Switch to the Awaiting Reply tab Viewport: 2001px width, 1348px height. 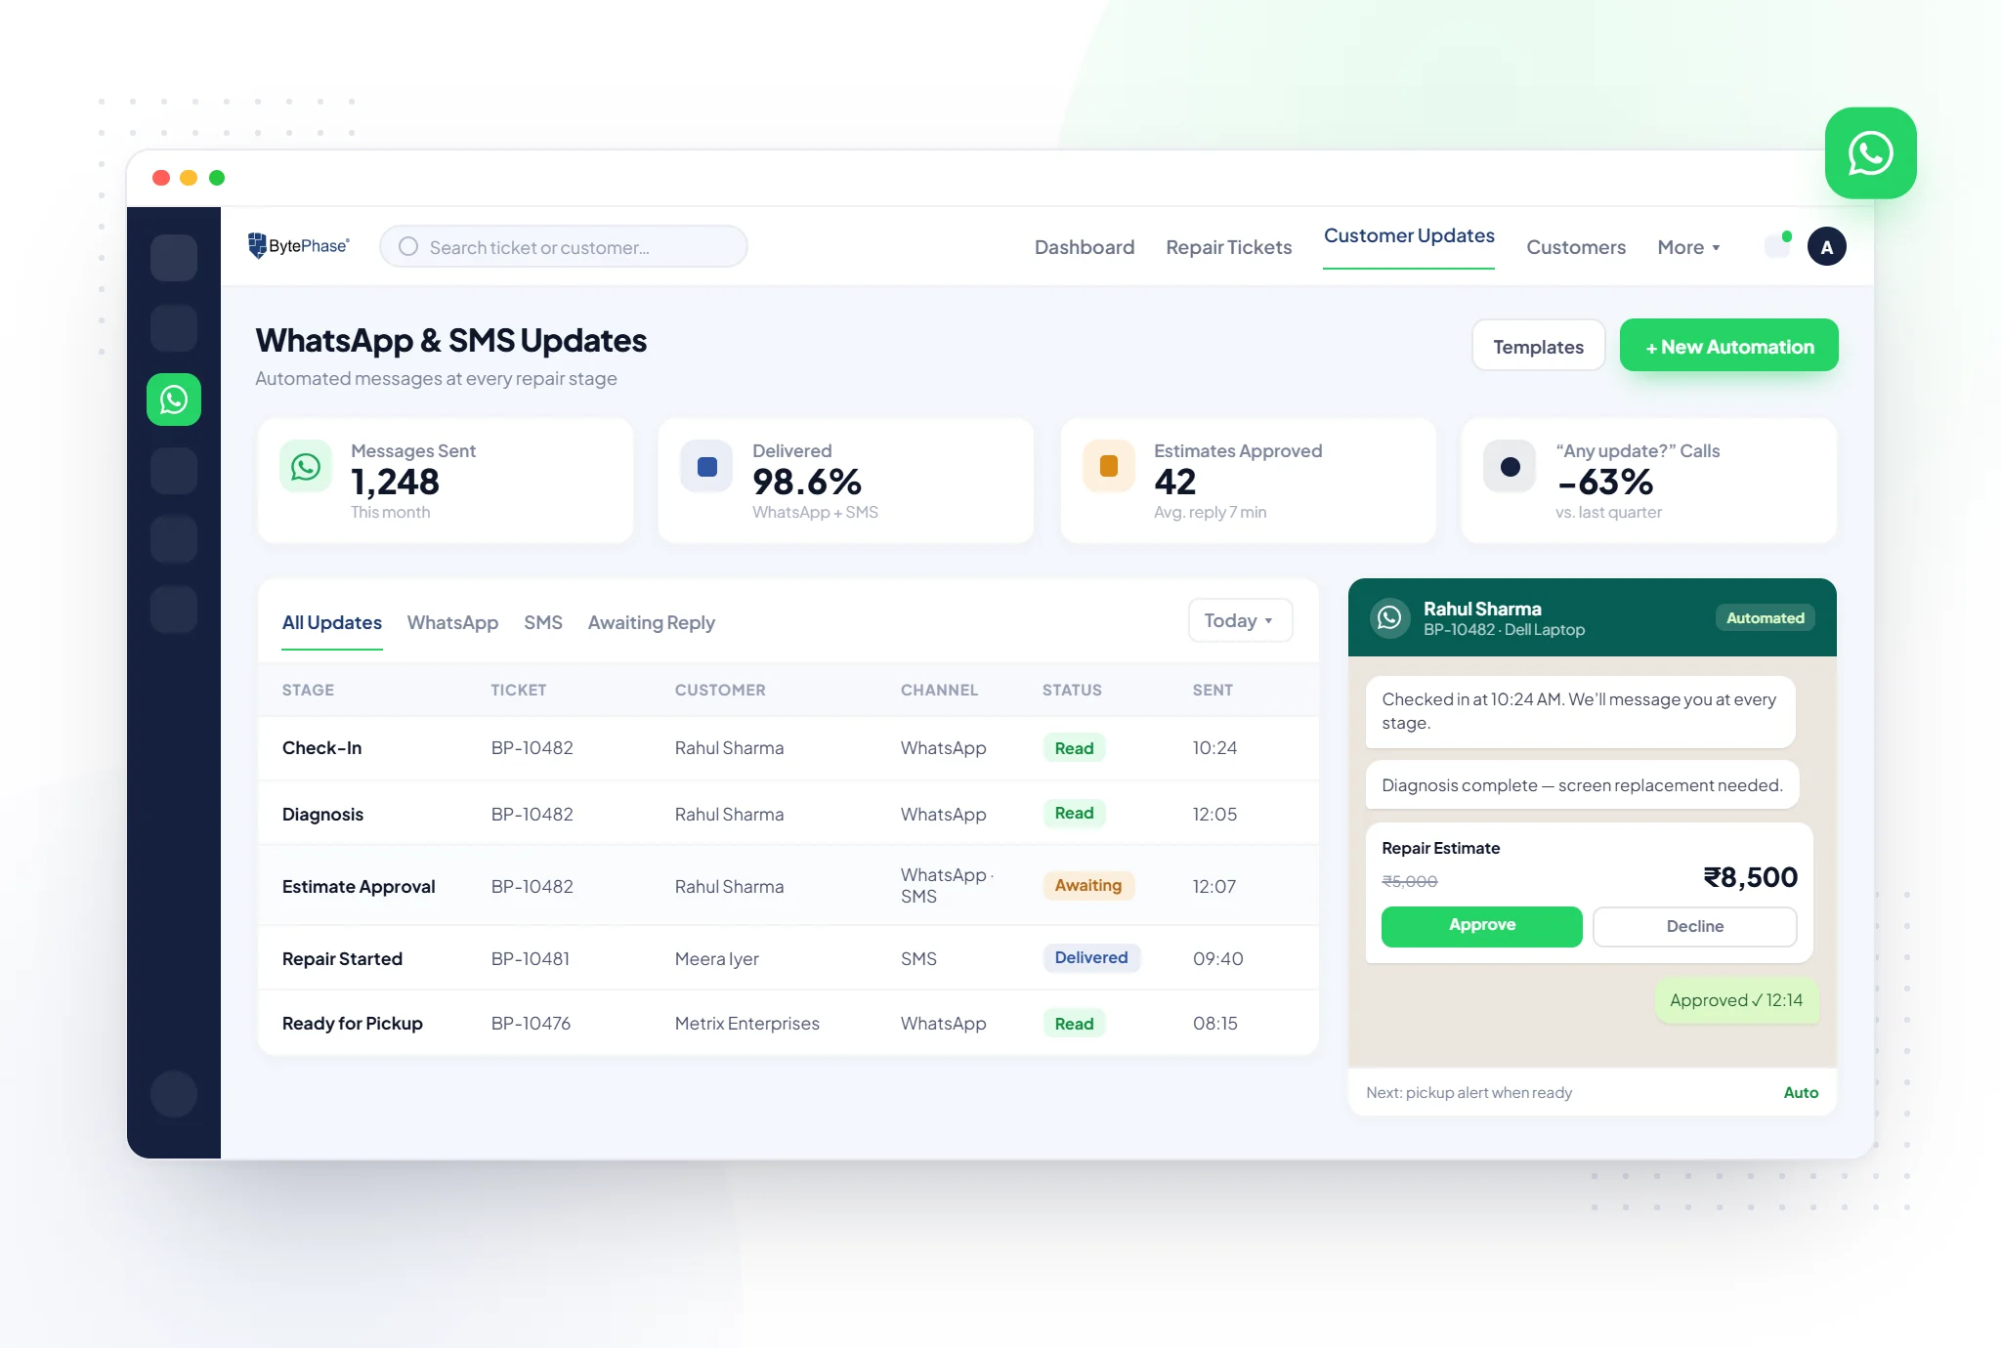(x=652, y=623)
